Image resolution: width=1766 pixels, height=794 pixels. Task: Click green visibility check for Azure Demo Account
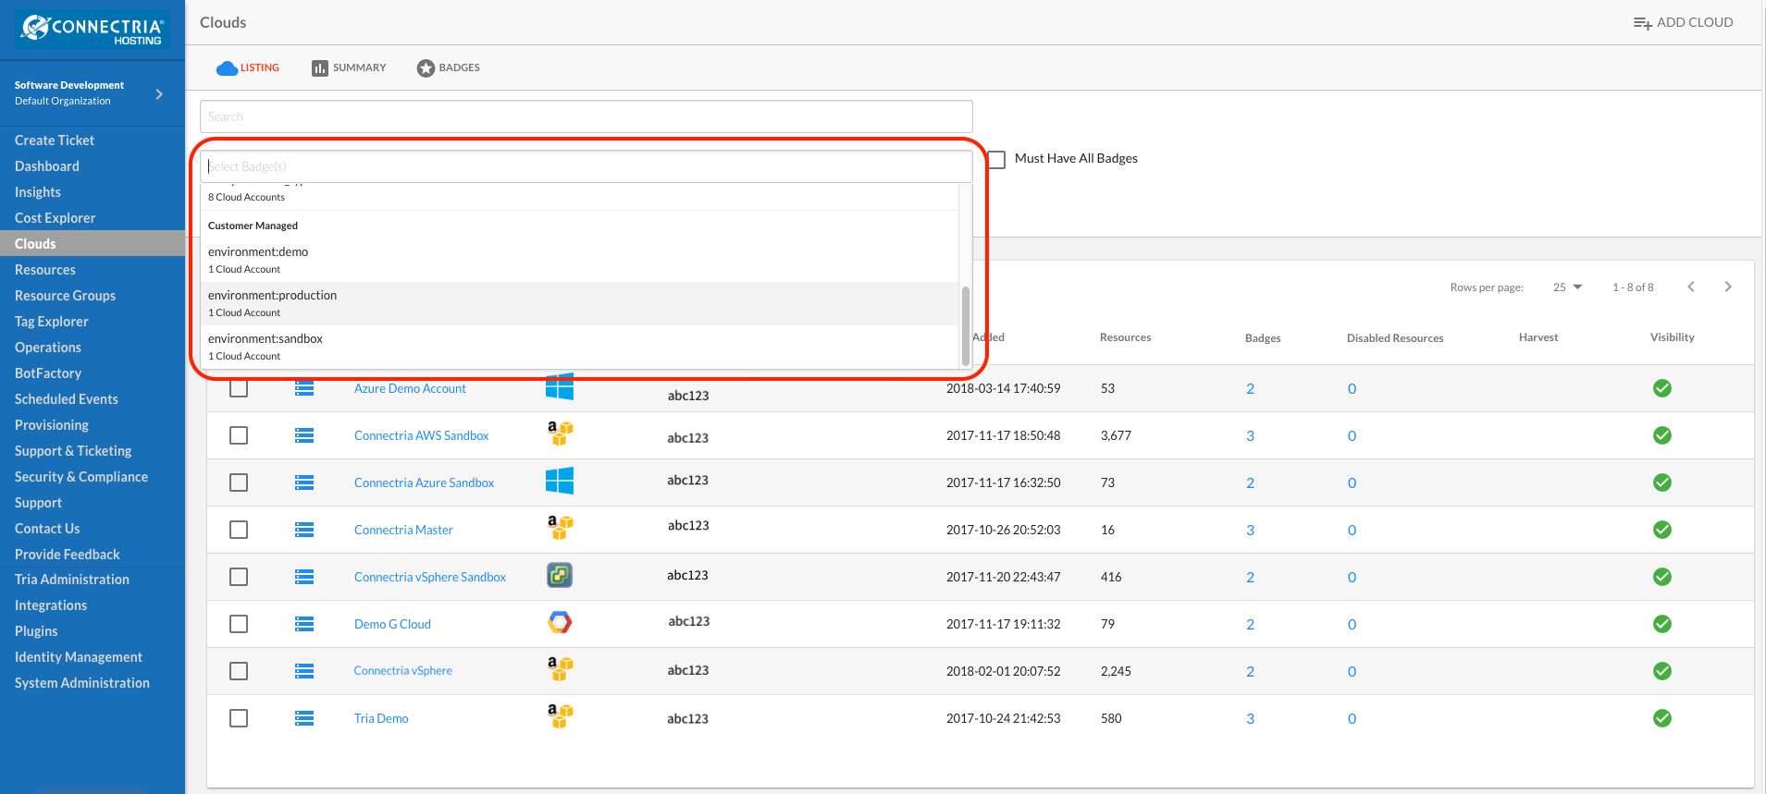[1662, 388]
